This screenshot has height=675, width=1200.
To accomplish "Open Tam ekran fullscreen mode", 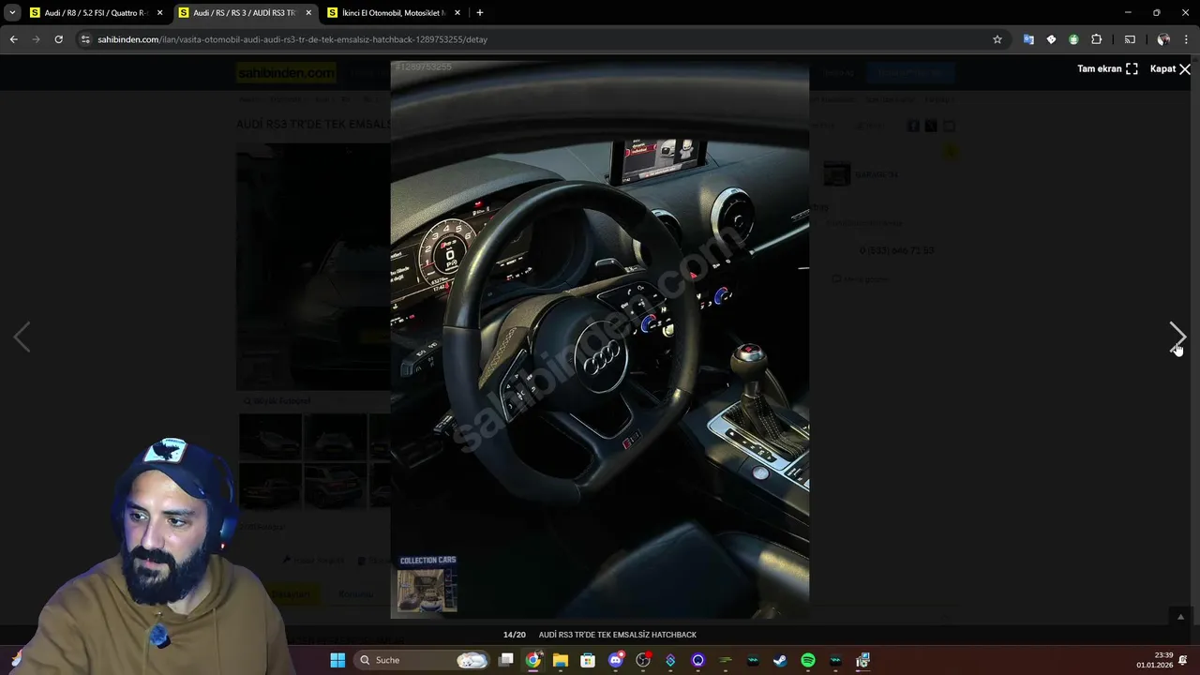I will (1107, 68).
